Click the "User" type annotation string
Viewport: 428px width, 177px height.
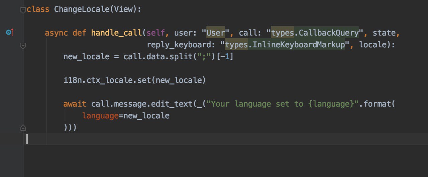point(216,33)
